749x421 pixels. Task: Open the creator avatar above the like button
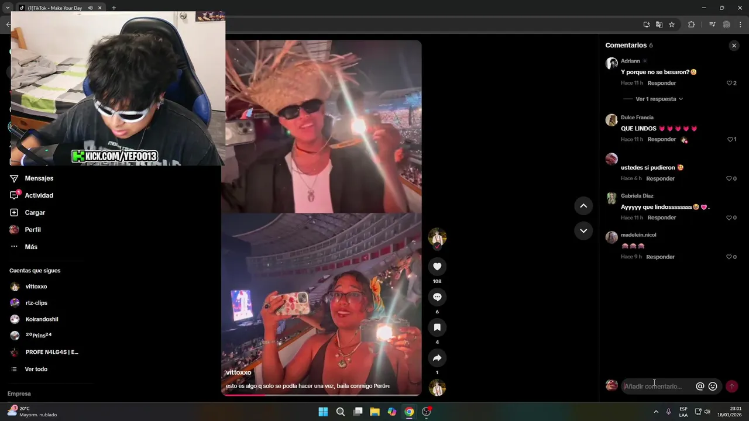[x=437, y=237]
